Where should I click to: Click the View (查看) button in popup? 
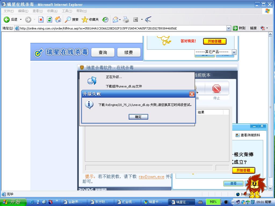point(233,183)
